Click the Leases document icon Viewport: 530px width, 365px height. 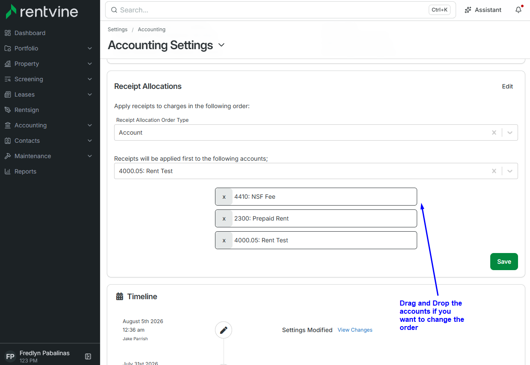8,94
